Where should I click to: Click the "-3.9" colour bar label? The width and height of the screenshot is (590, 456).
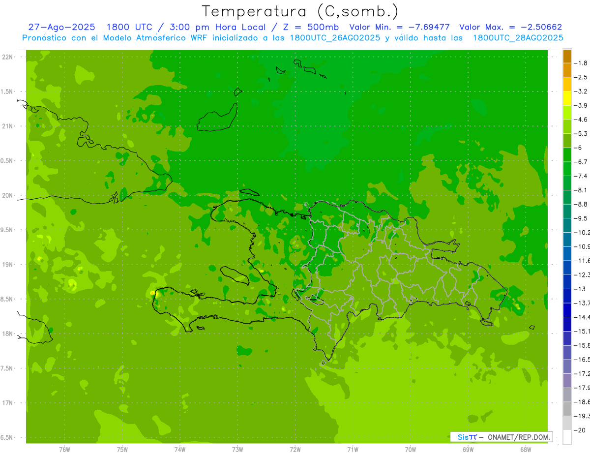pos(581,106)
